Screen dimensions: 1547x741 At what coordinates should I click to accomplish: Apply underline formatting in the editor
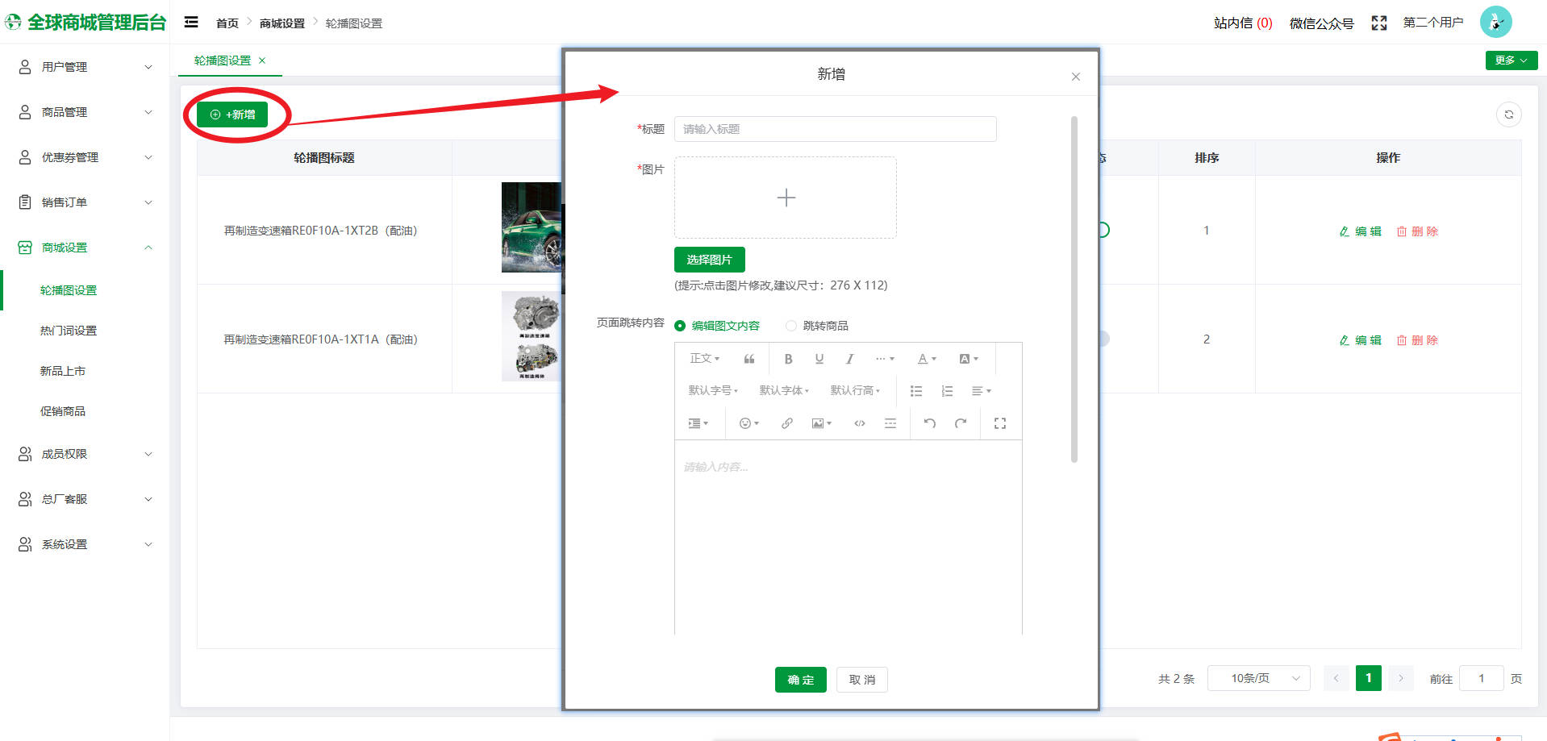(x=819, y=359)
